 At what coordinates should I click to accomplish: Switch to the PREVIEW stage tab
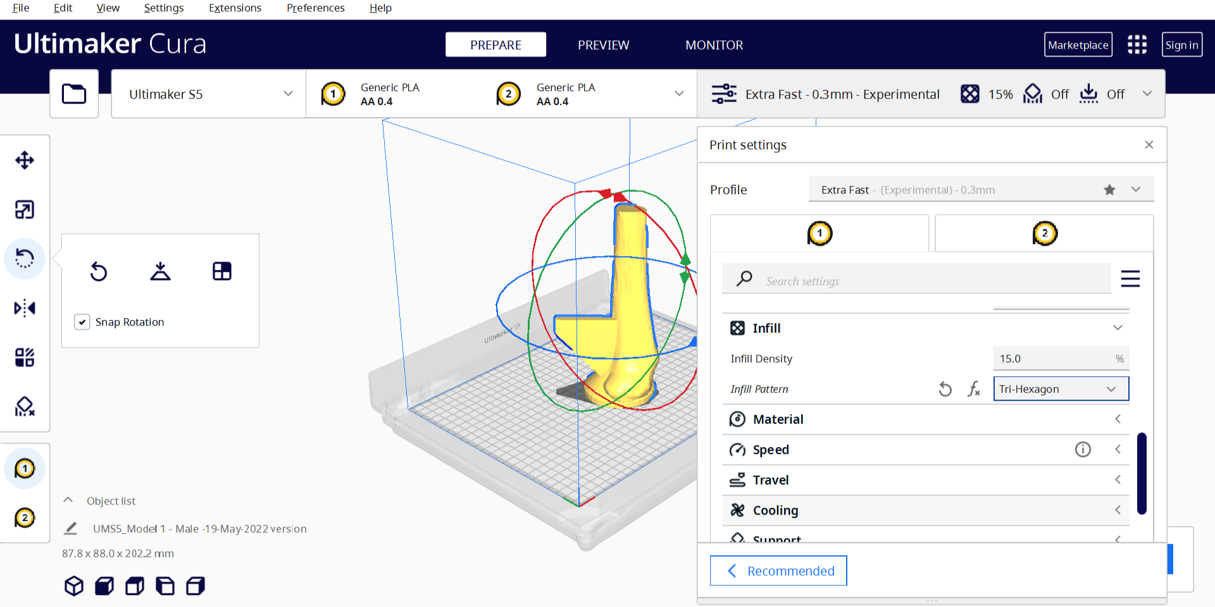(x=603, y=45)
